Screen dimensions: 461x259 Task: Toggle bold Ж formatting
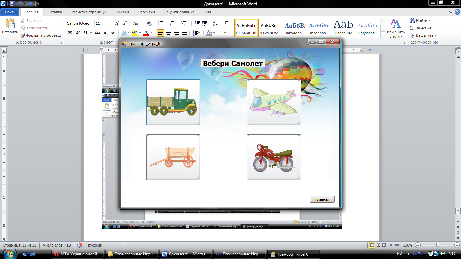(70, 33)
